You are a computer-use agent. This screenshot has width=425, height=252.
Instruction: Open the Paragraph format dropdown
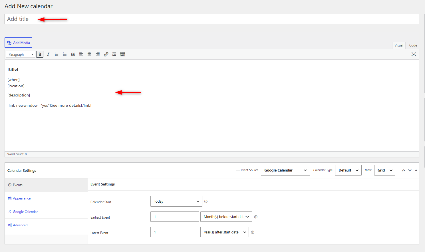(x=21, y=54)
